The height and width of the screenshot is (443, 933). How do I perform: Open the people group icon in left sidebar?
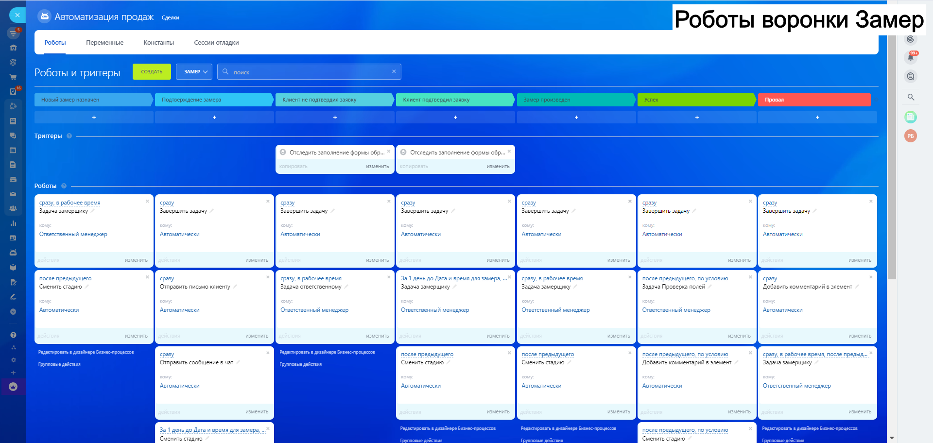tap(13, 208)
